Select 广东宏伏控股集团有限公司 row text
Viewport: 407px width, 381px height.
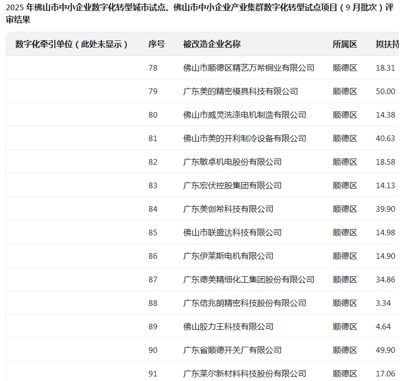pyautogui.click(x=232, y=186)
